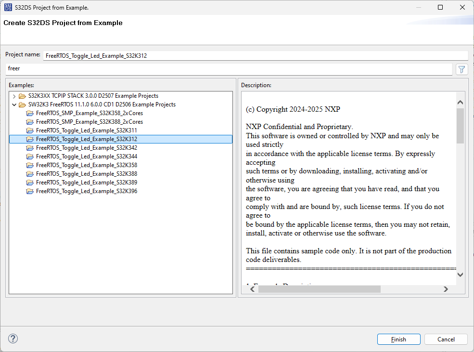Select FreeRTOS_SMP_Example_S32K388_2xCores label
The image size is (474, 352).
tap(90, 122)
